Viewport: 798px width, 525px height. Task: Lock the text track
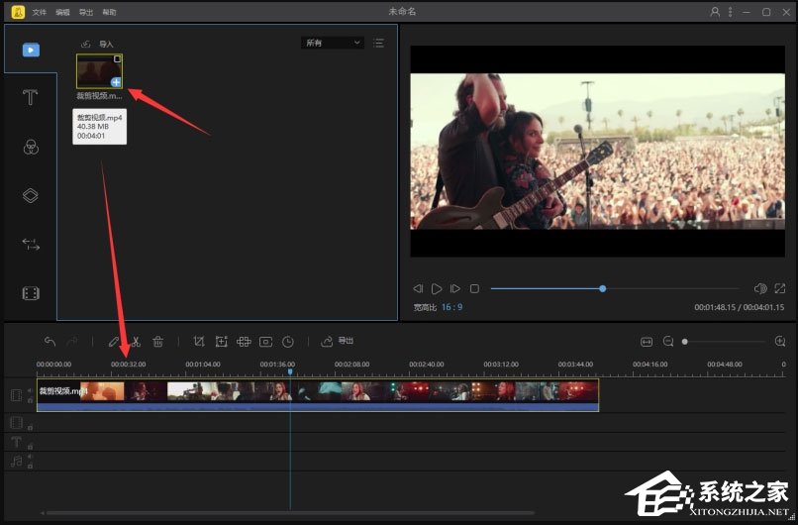tap(30, 446)
